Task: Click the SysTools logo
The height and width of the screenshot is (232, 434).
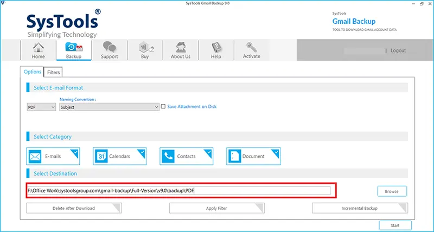Action: pyautogui.click(x=63, y=23)
